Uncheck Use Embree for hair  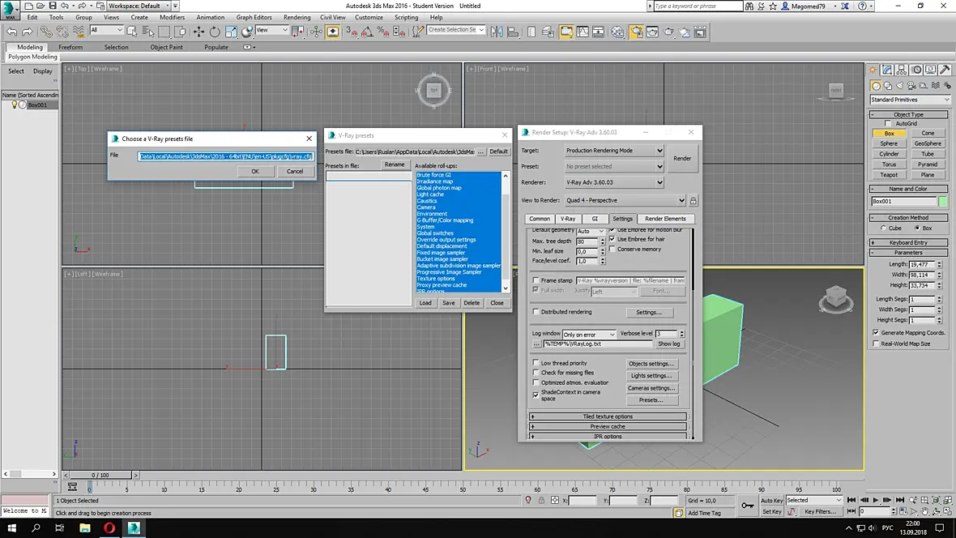pyautogui.click(x=612, y=239)
